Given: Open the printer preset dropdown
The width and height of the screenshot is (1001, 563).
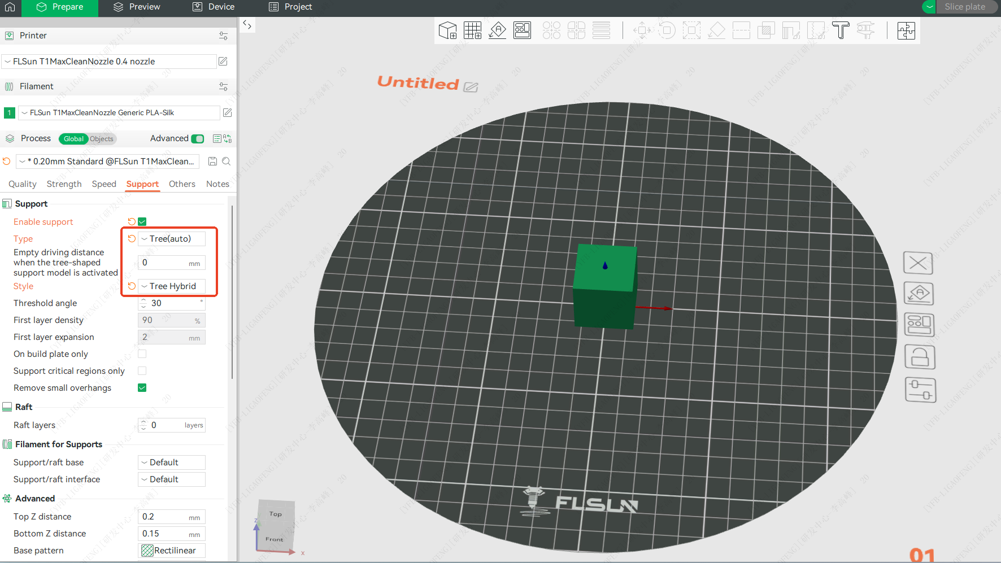Looking at the screenshot, I should (x=110, y=62).
